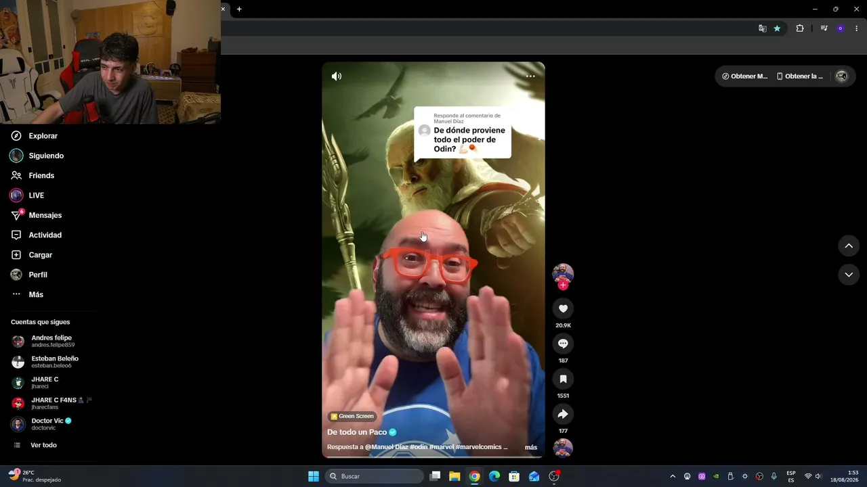Open the profile avatar in the top pill
Viewport: 867px width, 487px height.
[842, 76]
